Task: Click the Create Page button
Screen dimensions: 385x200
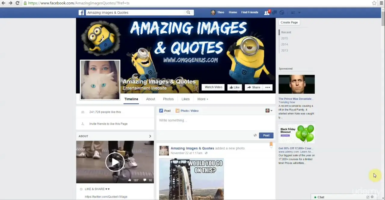Action: click(x=289, y=22)
